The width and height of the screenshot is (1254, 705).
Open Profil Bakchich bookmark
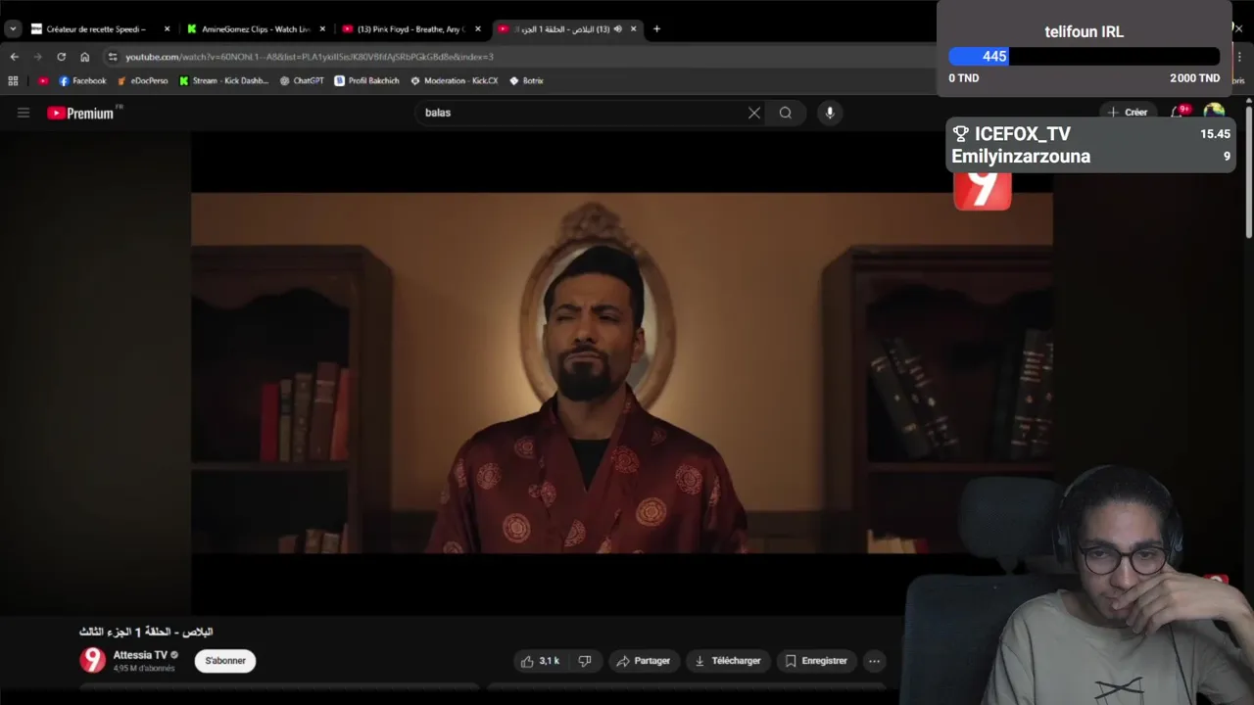pos(367,80)
